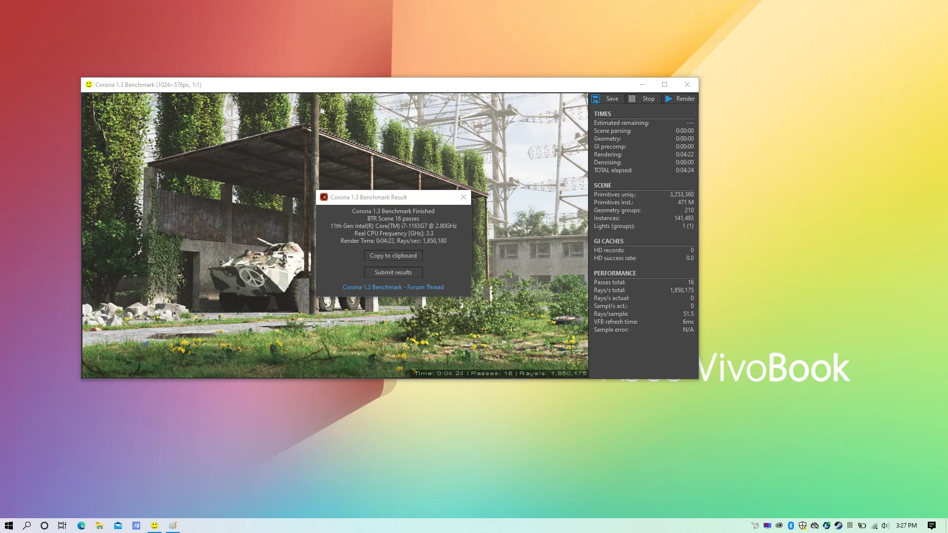Image resolution: width=948 pixels, height=533 pixels.
Task: Open the Windows Start menu
Action: [x=8, y=526]
